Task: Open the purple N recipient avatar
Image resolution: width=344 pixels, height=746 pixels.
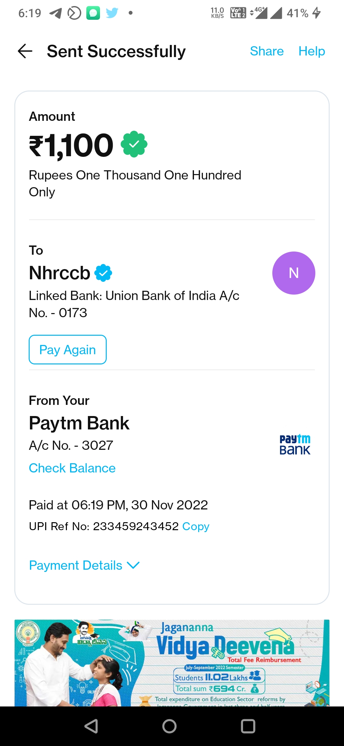Action: tap(294, 273)
